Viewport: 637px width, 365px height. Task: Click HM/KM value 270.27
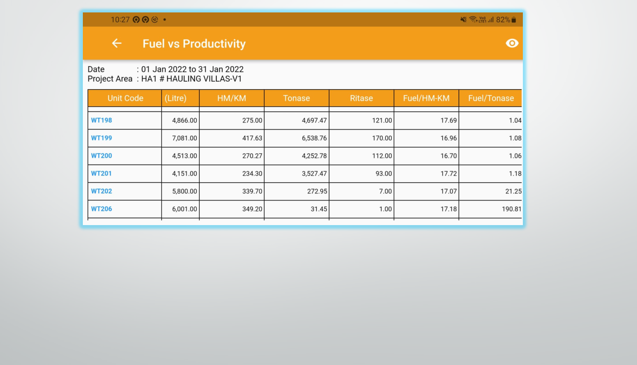252,156
